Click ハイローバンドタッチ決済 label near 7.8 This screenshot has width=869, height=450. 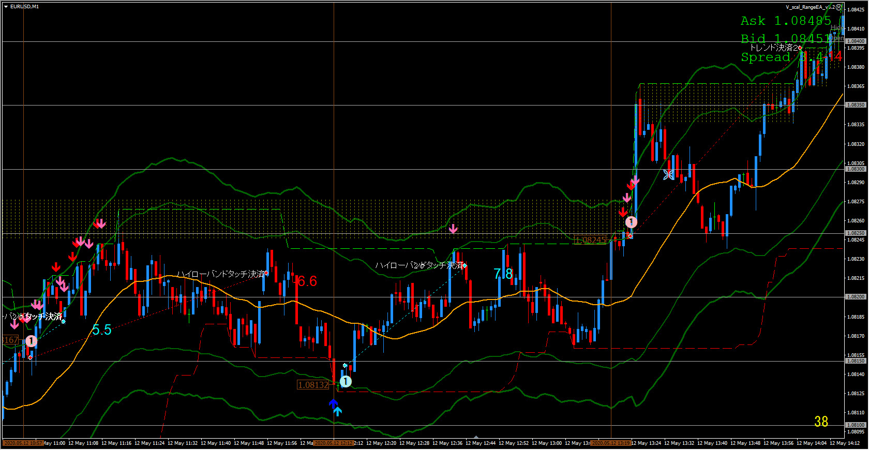[x=419, y=265]
